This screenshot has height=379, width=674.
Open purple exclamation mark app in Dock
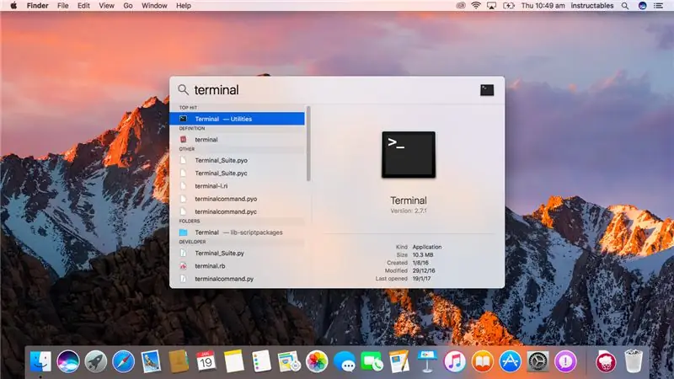pyautogui.click(x=565, y=361)
